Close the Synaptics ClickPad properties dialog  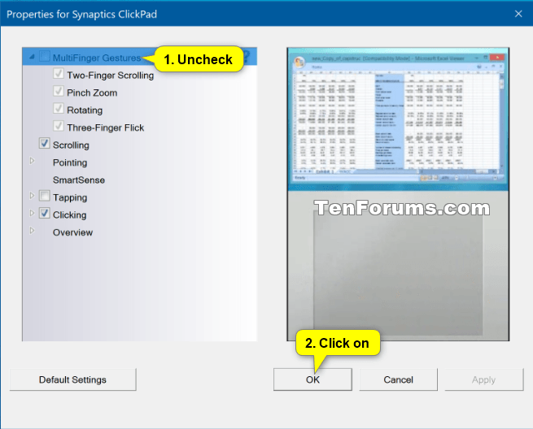[518, 14]
